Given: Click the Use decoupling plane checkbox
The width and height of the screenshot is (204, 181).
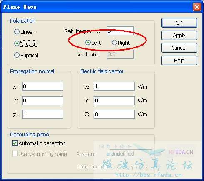Looking at the screenshot, I should click(x=15, y=154).
